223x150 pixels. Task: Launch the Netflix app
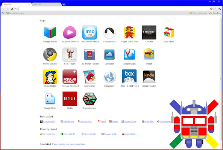tap(70, 99)
